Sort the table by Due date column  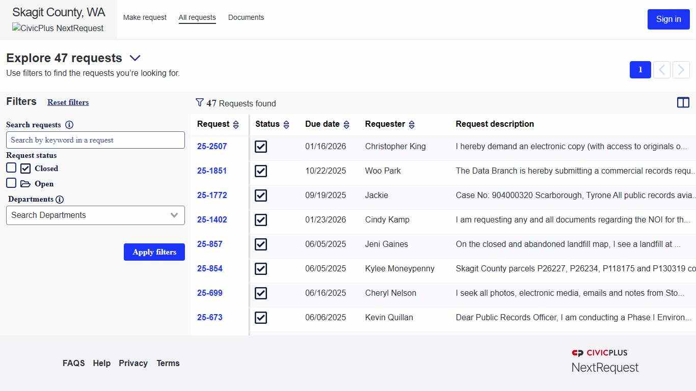(346, 124)
